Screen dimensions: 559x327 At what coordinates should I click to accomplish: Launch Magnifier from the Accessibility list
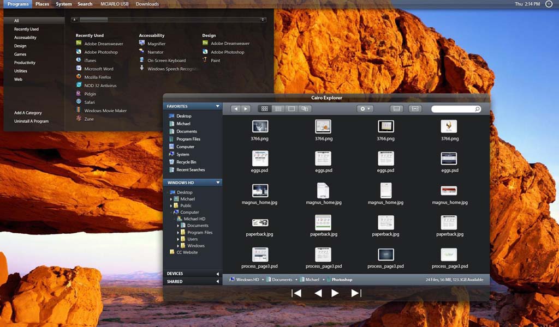tap(156, 44)
